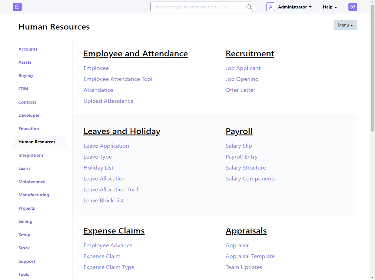Click the ERPNext home logo icon

[x=17, y=7]
